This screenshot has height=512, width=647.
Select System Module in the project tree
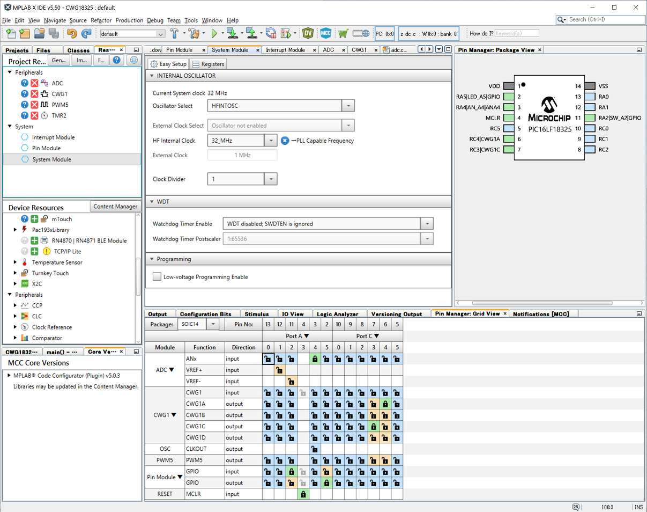[x=51, y=159]
